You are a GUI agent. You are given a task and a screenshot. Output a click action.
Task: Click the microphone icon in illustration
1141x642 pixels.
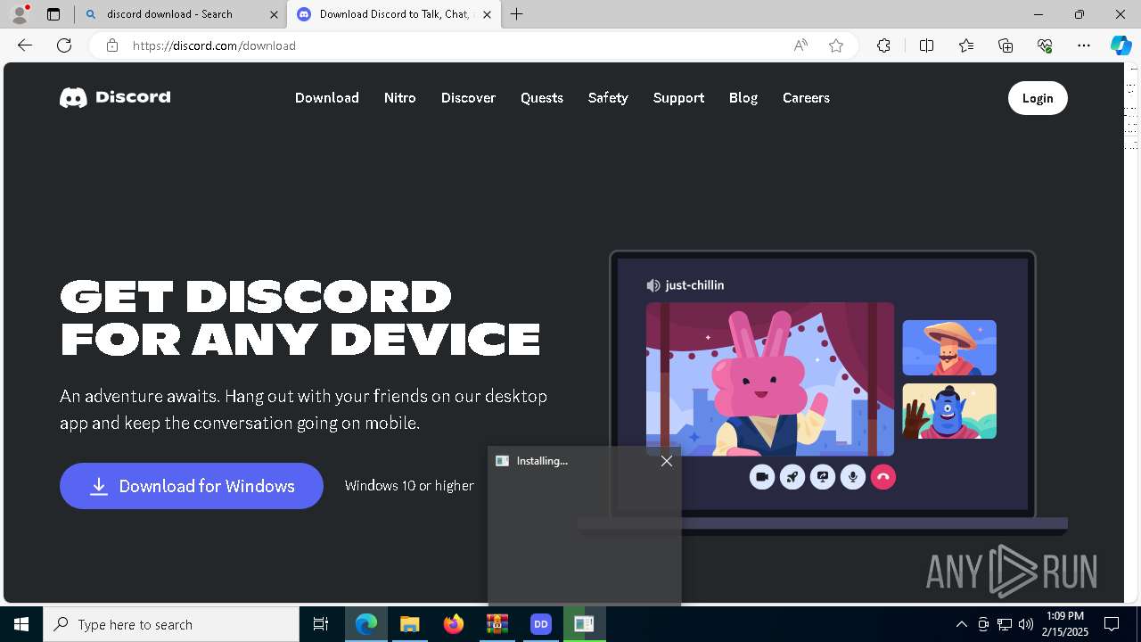pos(853,477)
